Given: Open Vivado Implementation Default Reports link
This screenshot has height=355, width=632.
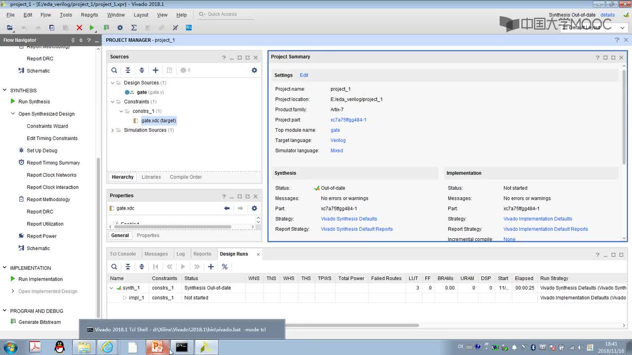Looking at the screenshot, I should tap(546, 229).
